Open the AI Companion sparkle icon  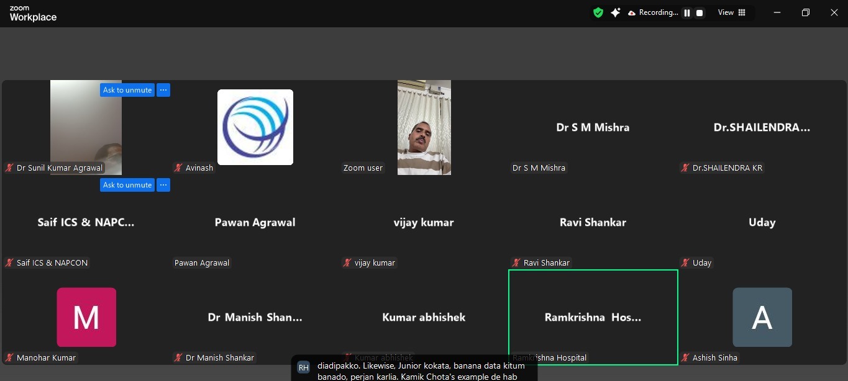[x=615, y=12]
